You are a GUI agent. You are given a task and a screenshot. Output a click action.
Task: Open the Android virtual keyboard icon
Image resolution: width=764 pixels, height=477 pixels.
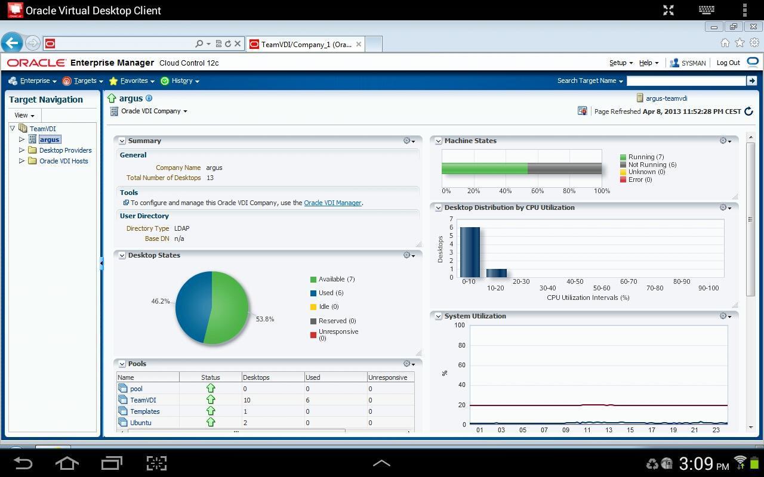point(706,10)
